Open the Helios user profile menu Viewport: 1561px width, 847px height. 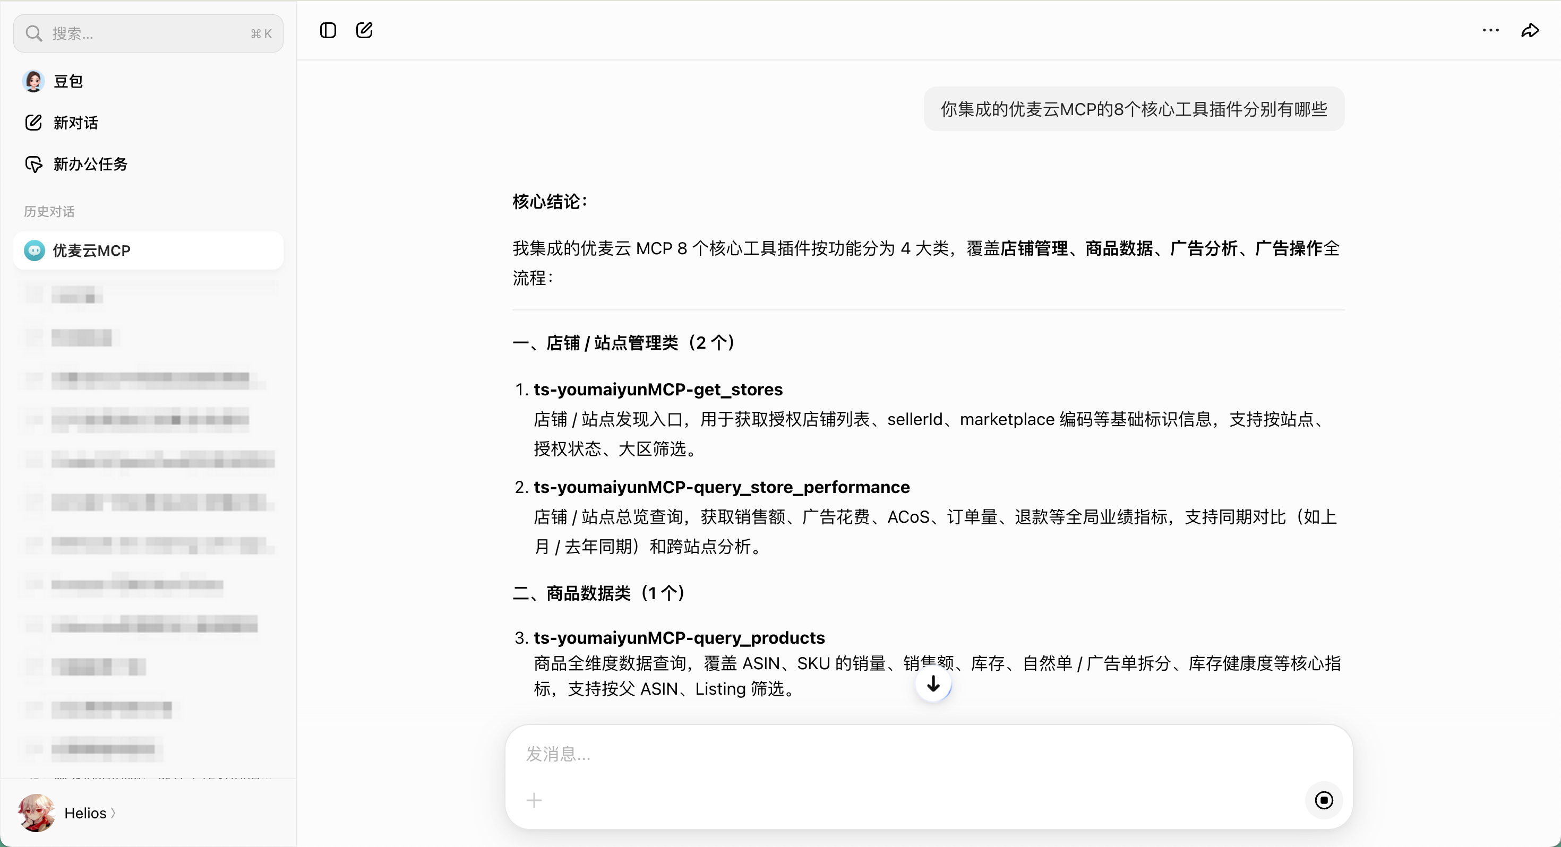67,813
